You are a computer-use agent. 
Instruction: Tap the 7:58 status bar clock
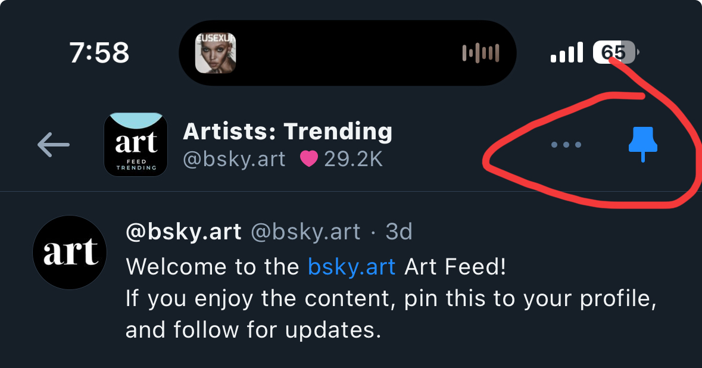click(99, 54)
